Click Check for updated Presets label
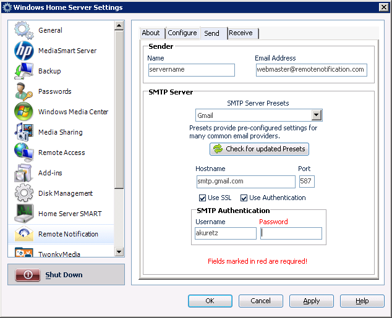This screenshot has height=318, width=392. (265, 149)
